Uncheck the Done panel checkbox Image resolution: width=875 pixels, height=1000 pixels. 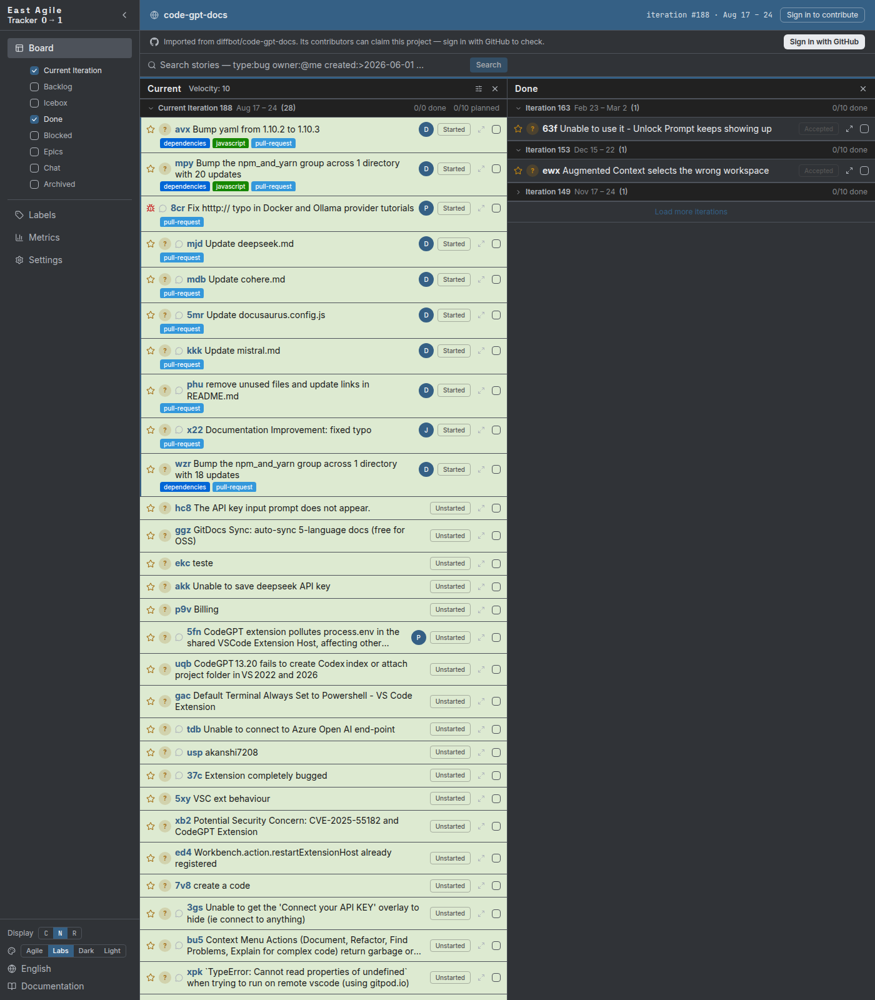coord(34,119)
